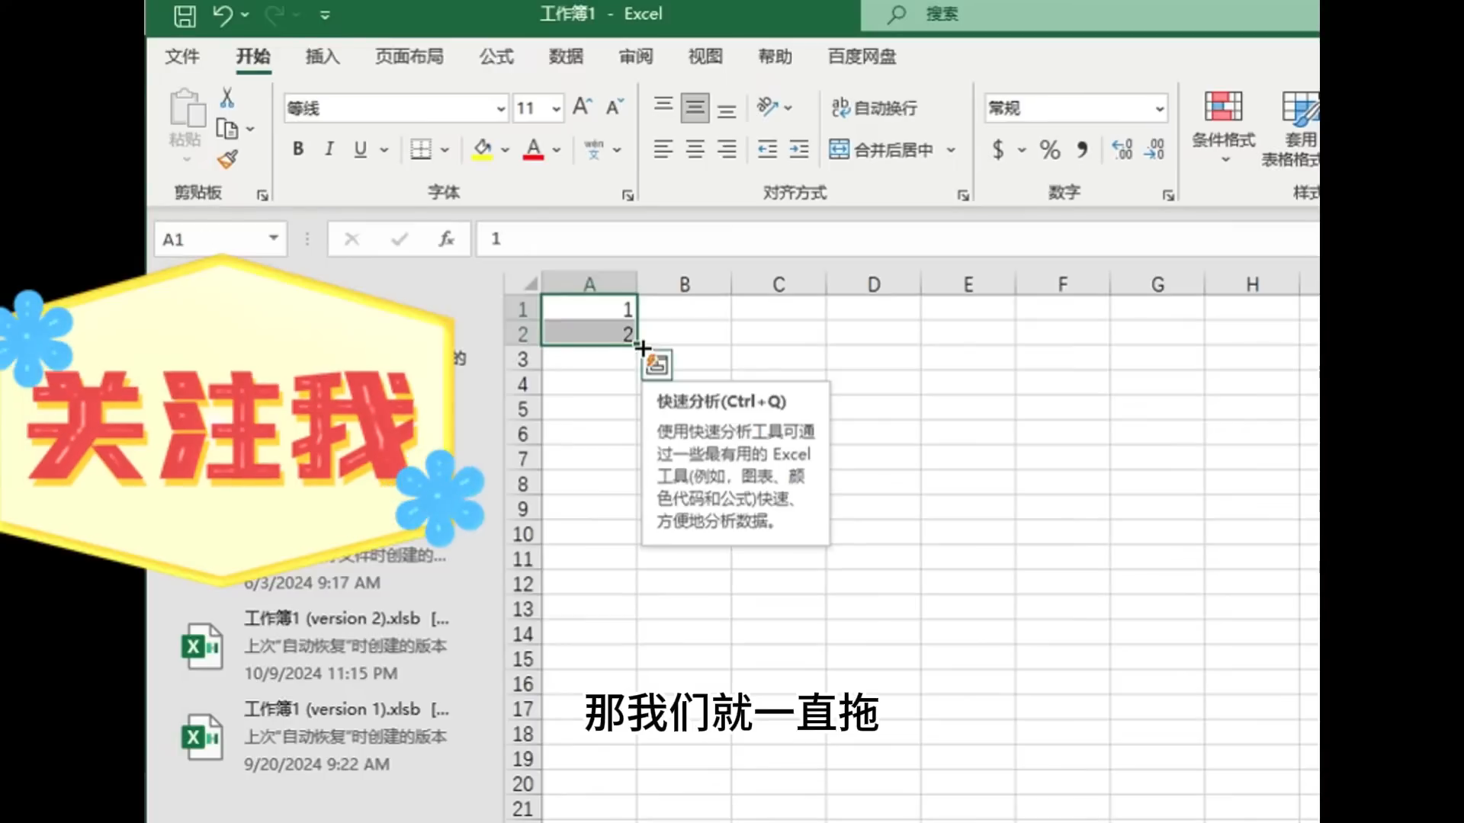Click the Align Right icon

point(727,149)
